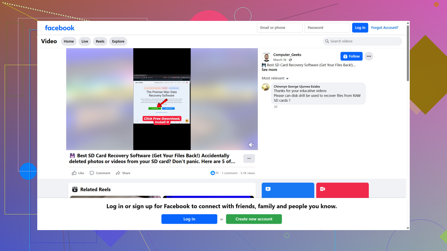Open the three-dots menu beside Follow
Image resolution: width=447 pixels, height=251 pixels.
[x=369, y=56]
